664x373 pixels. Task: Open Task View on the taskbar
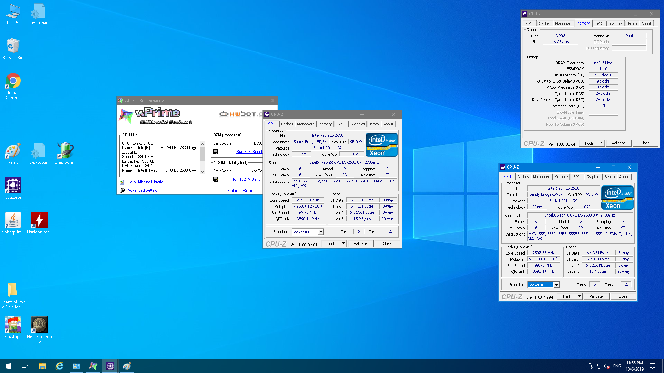pos(25,366)
